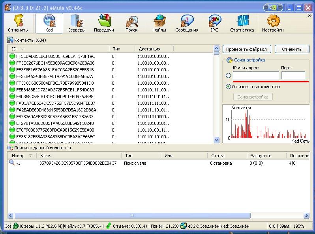Image resolution: width=315 pixels, height=234 pixels.
Task: Sort searches by Загрузить column
Action: point(266,156)
